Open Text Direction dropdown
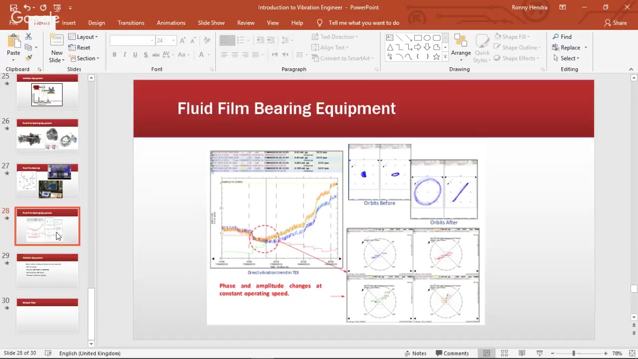 (334, 37)
